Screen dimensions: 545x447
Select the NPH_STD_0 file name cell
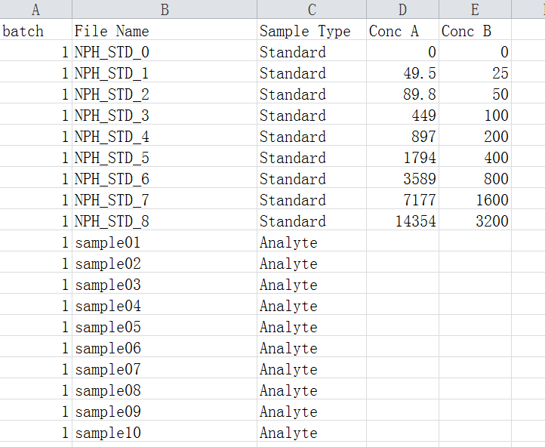coord(165,52)
